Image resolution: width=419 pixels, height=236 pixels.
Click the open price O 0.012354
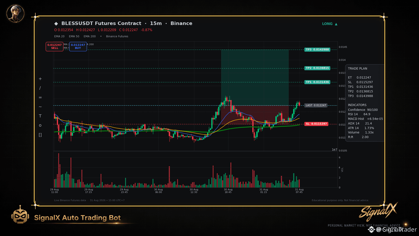coord(64,30)
